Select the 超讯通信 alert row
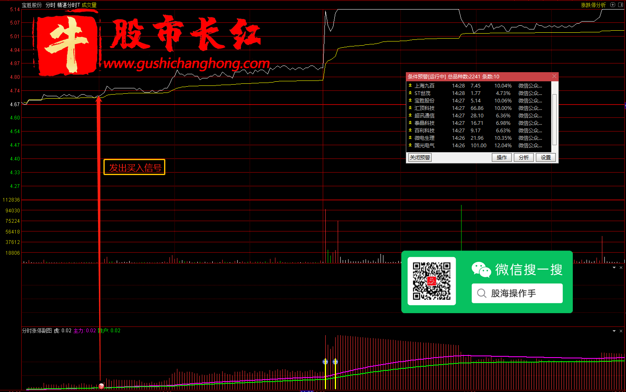This screenshot has width=626, height=392. click(479, 116)
